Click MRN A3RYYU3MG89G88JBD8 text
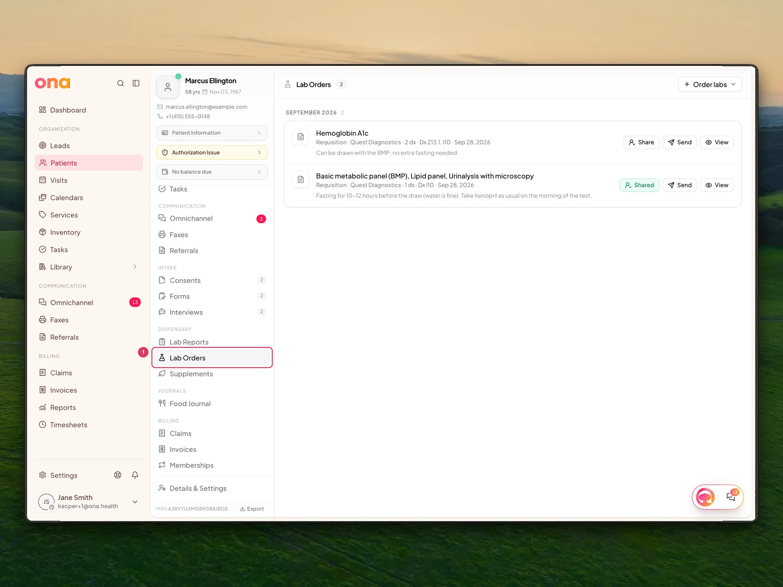 tap(193, 509)
